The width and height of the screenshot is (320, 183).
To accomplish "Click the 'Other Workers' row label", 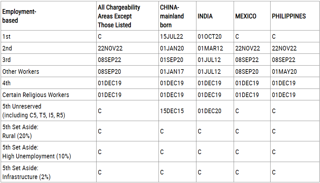I will click(x=21, y=71).
